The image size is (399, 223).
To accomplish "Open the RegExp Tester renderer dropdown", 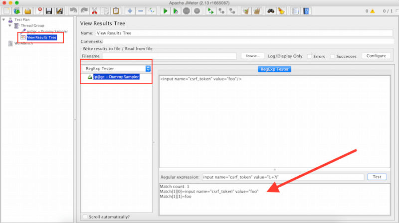I will (x=116, y=68).
